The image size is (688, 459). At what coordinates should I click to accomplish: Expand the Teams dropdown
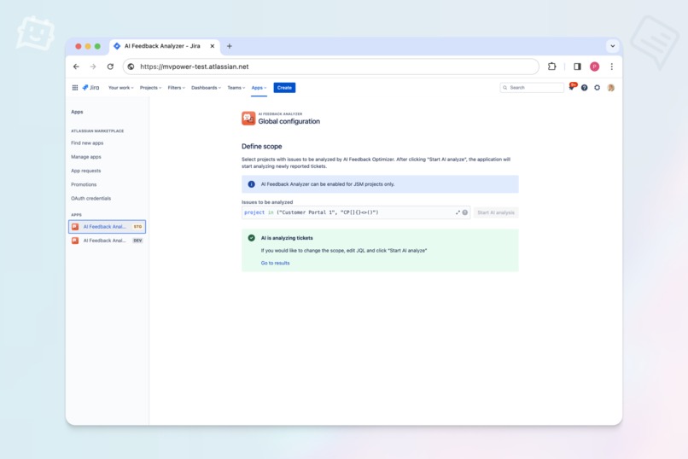pyautogui.click(x=236, y=88)
